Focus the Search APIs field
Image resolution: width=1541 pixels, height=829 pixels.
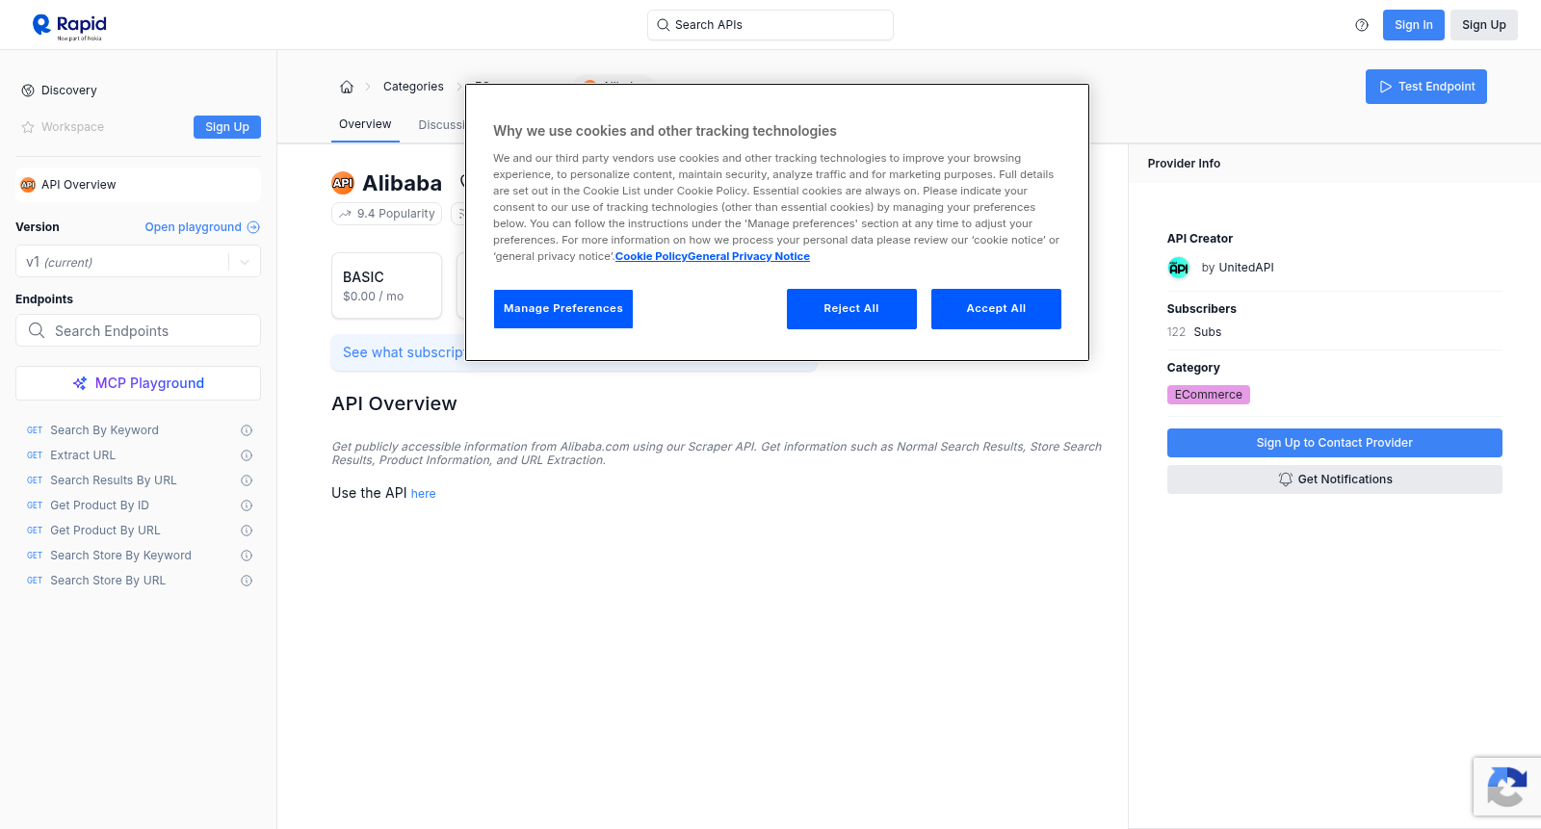770,25
